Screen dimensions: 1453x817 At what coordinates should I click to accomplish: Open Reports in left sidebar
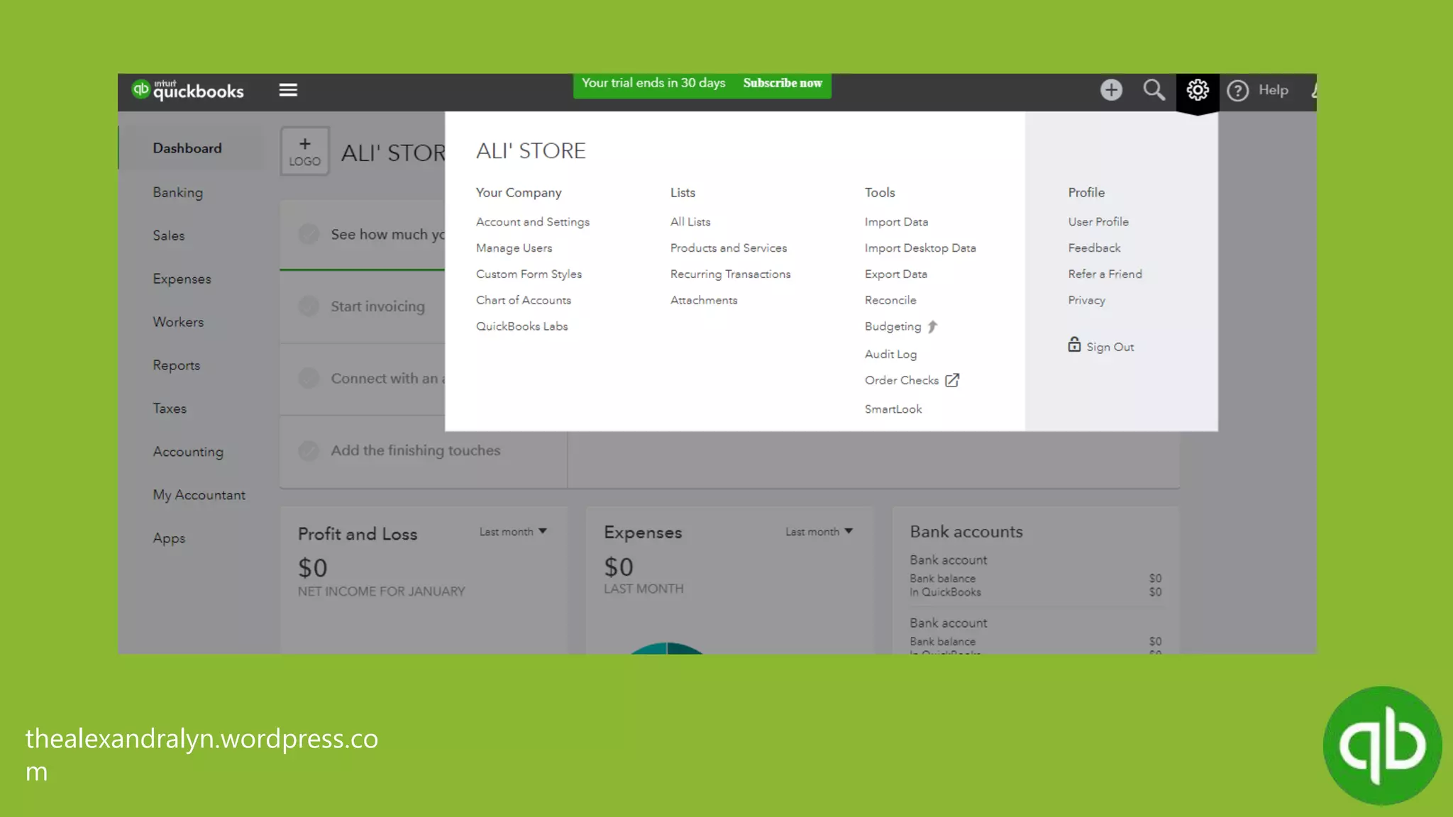point(177,365)
